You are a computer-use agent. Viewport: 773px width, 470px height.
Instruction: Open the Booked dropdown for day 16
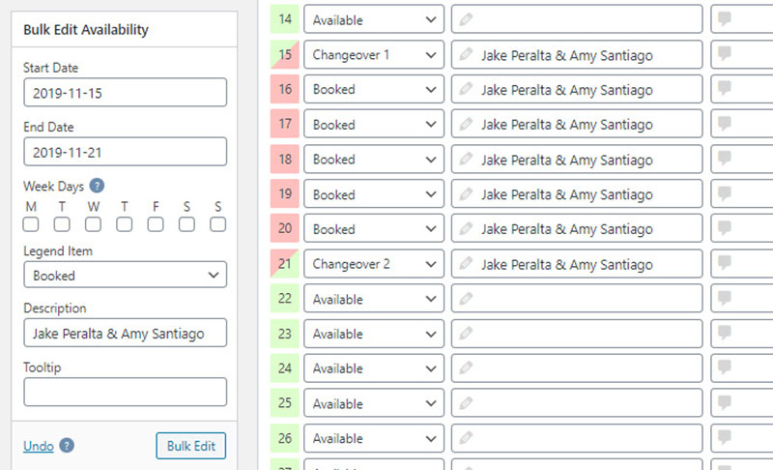pos(374,89)
